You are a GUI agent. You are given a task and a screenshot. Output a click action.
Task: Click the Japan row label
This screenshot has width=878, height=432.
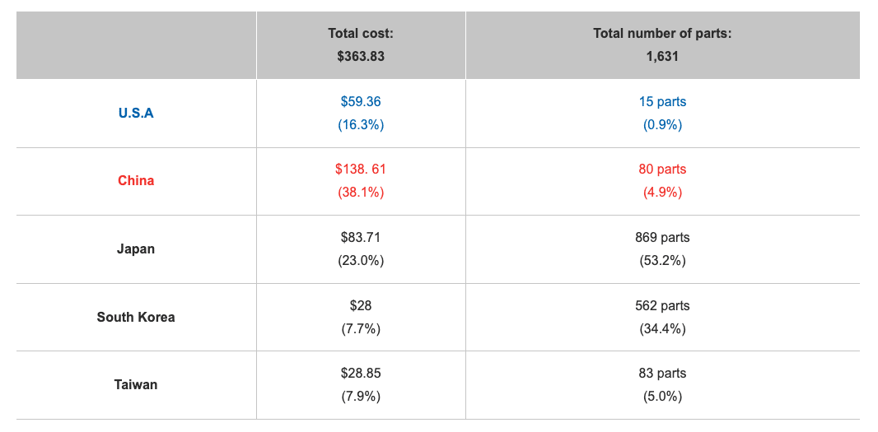pos(136,249)
